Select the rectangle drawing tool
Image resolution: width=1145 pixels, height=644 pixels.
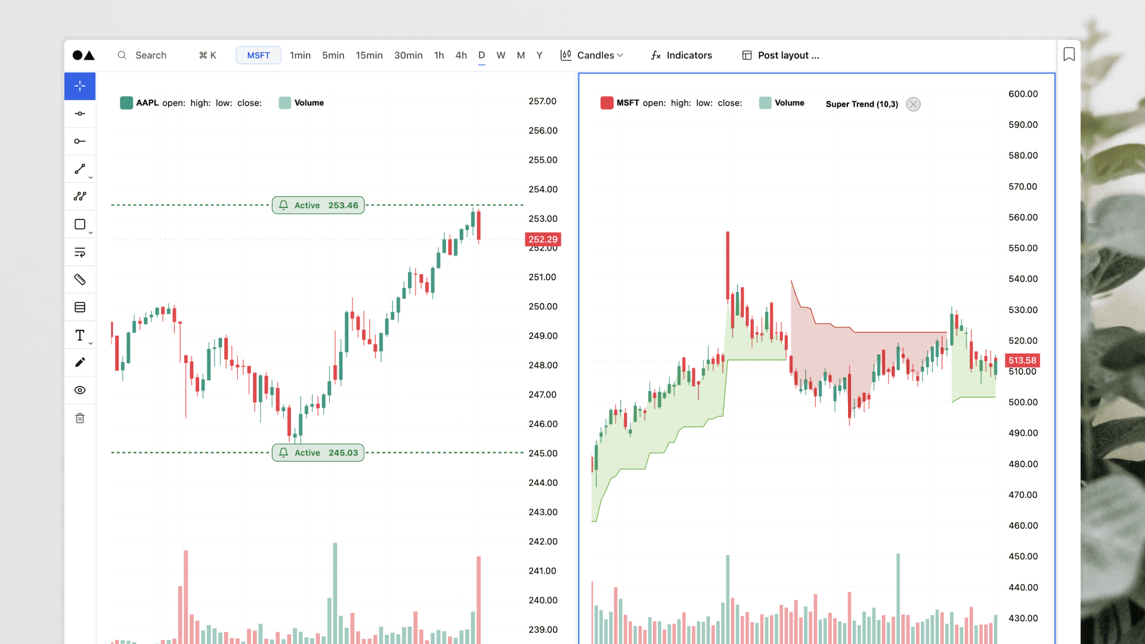pos(80,224)
